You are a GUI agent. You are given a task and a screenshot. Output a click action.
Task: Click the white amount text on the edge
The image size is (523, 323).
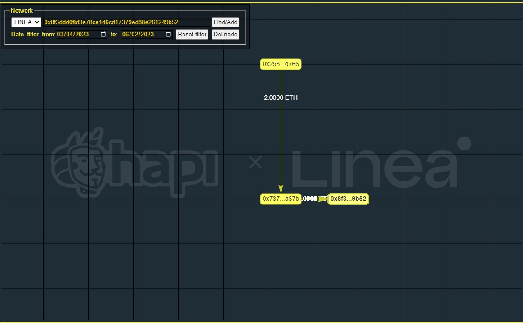click(x=310, y=199)
